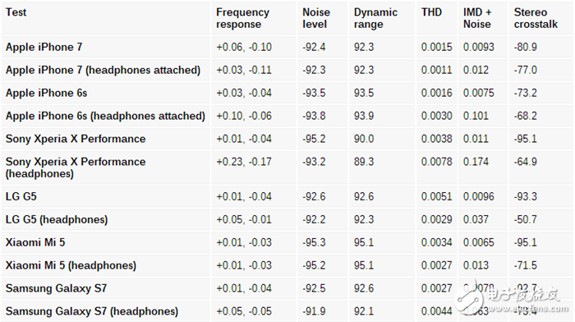Select the LG G5 (headphones) row label
This screenshot has width=575, height=322.
57,219
